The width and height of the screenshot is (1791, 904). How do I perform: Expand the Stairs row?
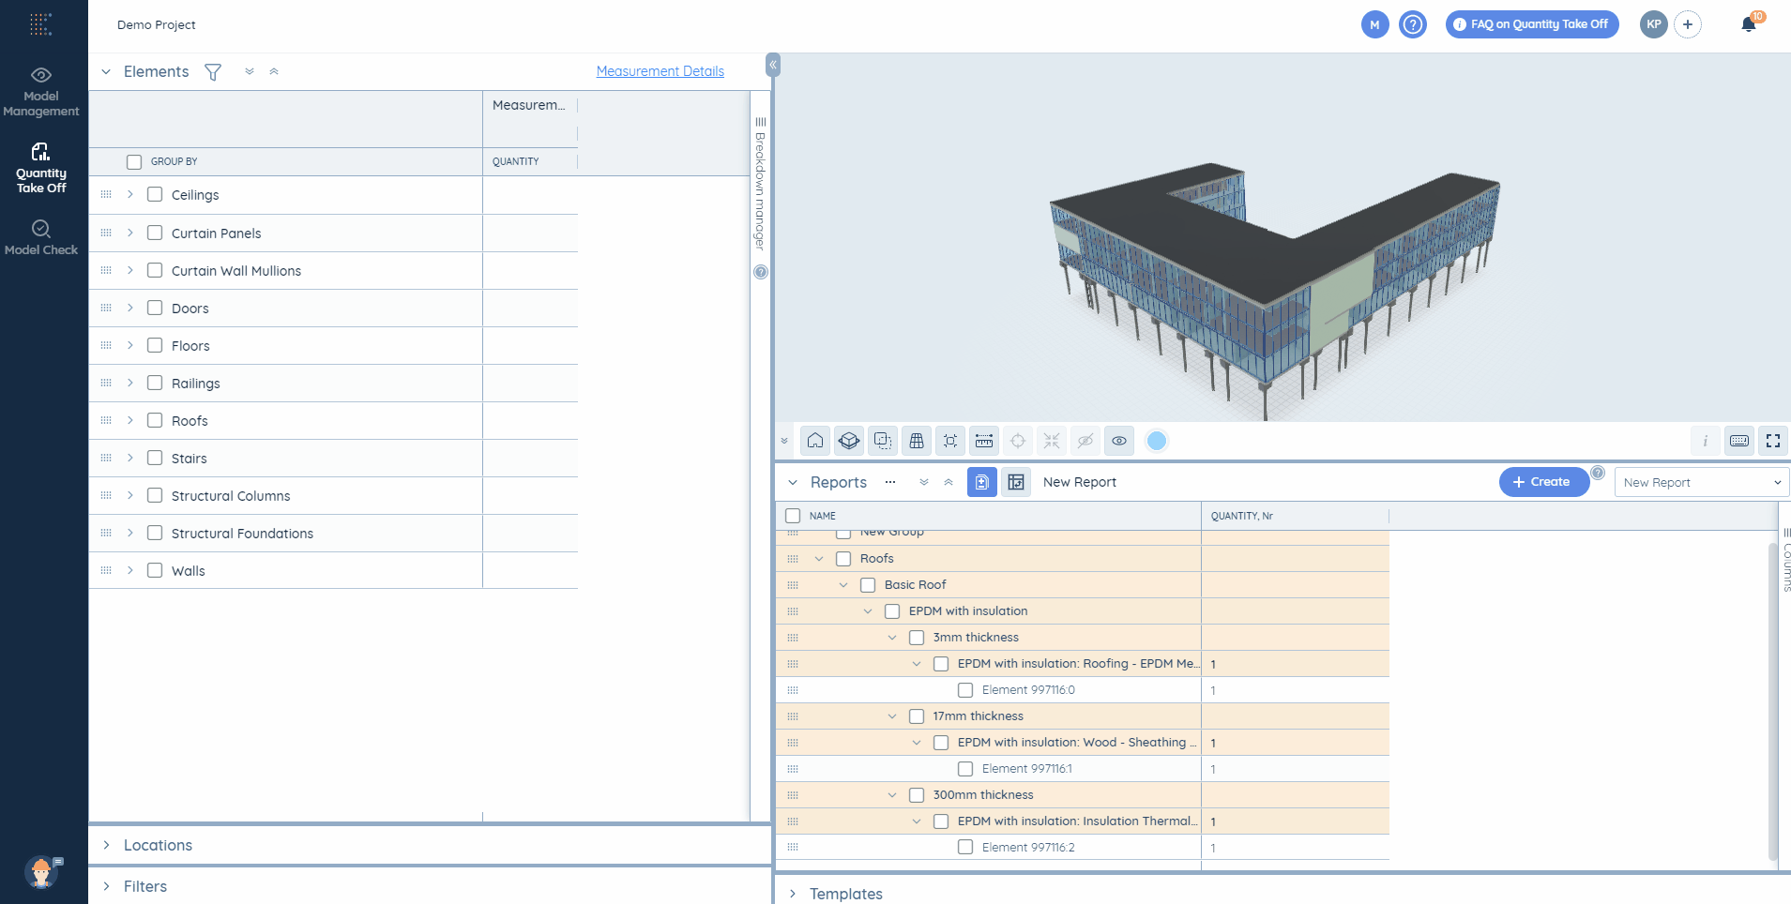pyautogui.click(x=130, y=458)
